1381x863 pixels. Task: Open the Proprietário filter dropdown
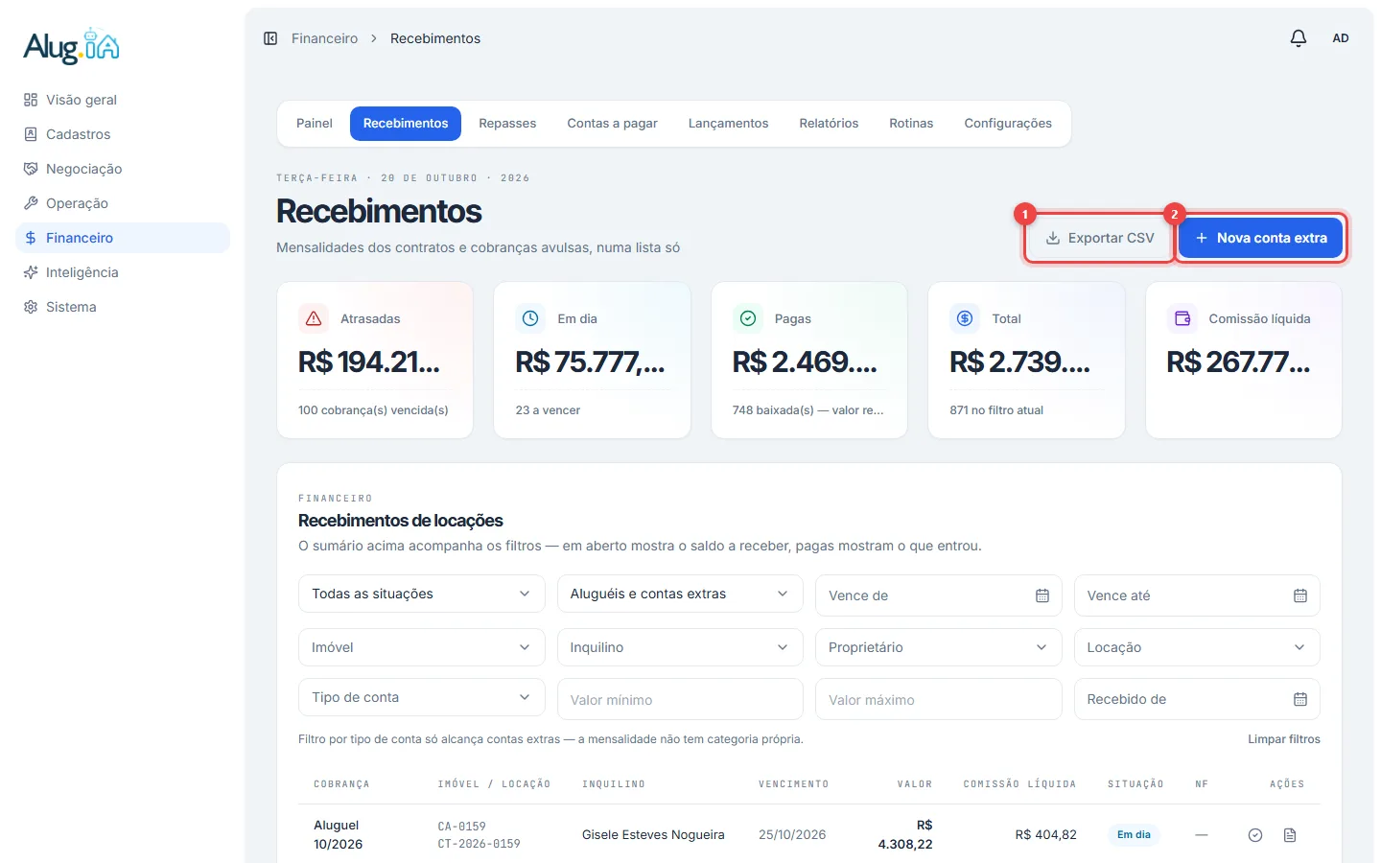[x=939, y=647]
